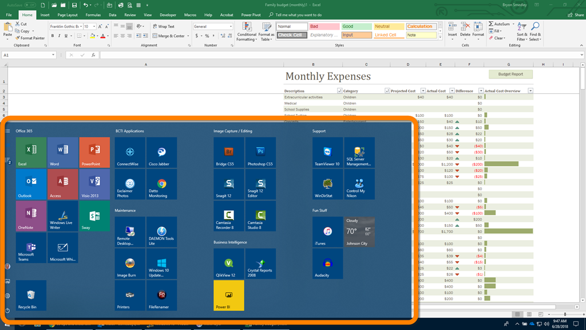The width and height of the screenshot is (586, 330).
Task: Switch to the Insert ribbon tab
Action: tap(45, 15)
